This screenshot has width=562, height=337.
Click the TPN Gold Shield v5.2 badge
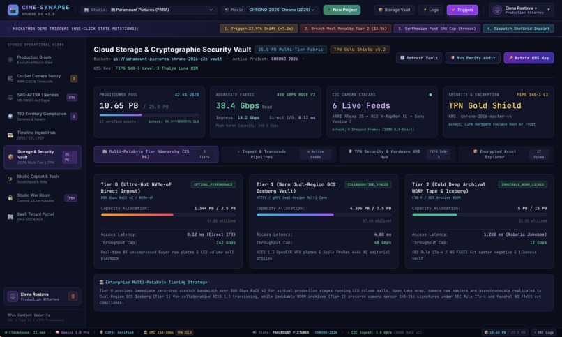click(360, 50)
